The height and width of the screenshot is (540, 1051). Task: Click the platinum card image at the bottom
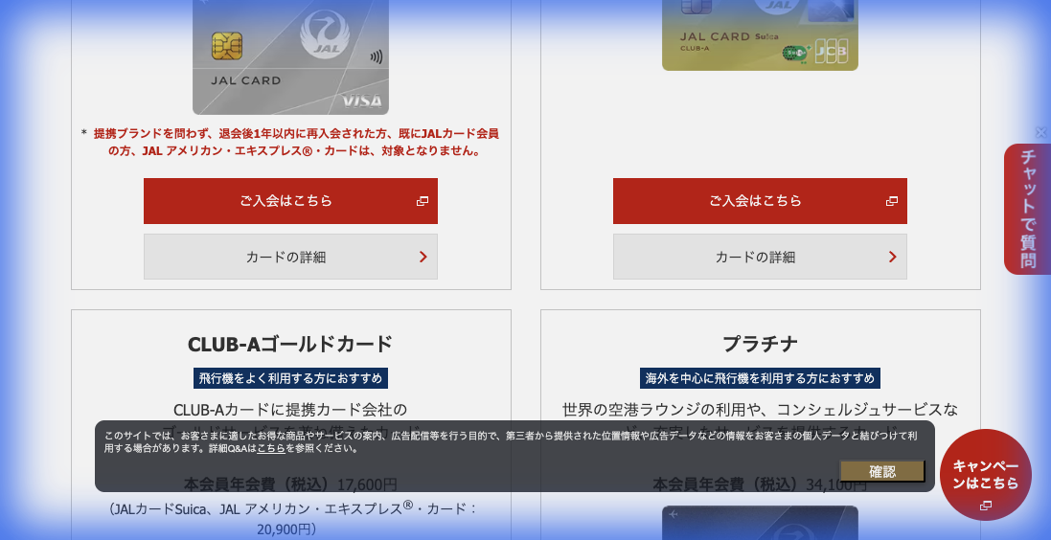click(760, 523)
